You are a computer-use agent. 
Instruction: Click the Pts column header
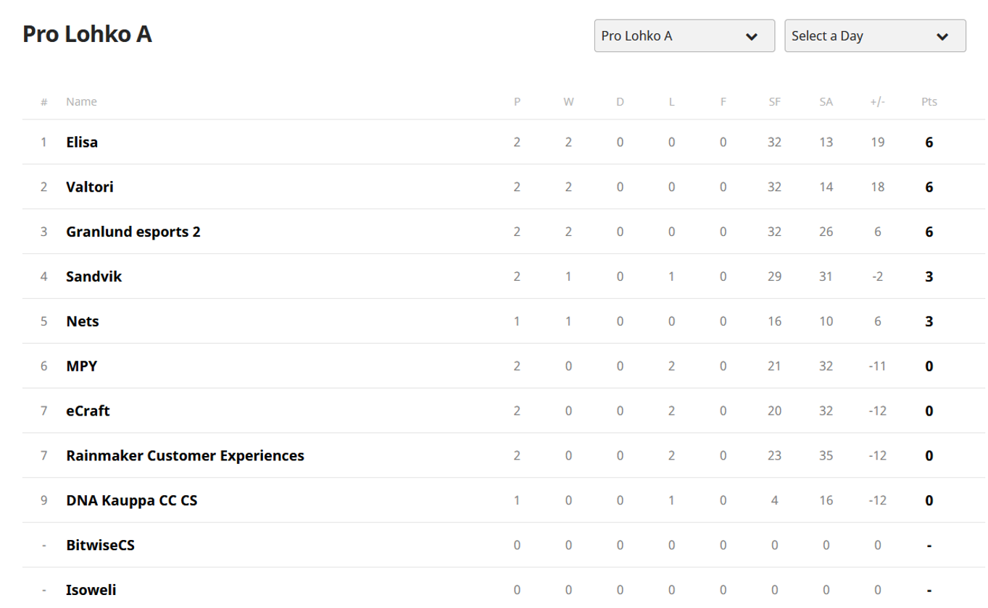(x=929, y=102)
